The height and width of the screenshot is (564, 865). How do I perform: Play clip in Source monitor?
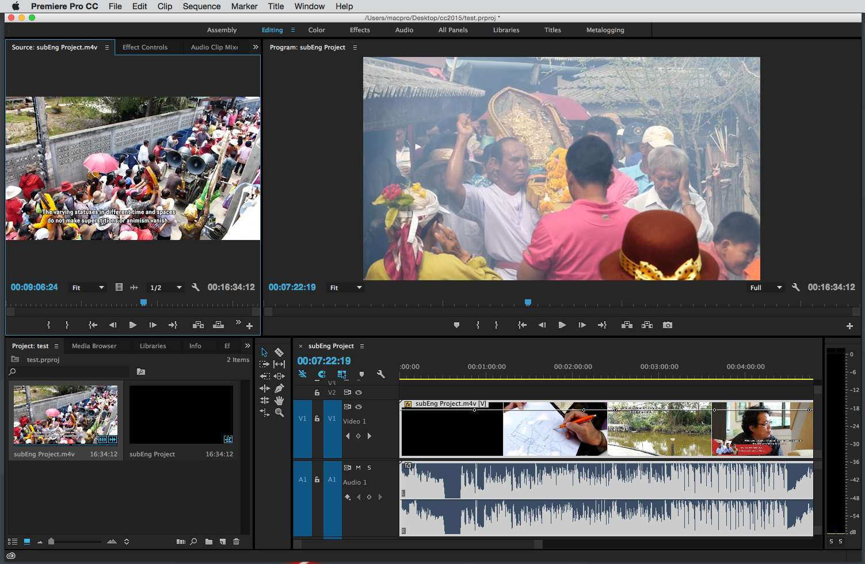coord(132,325)
